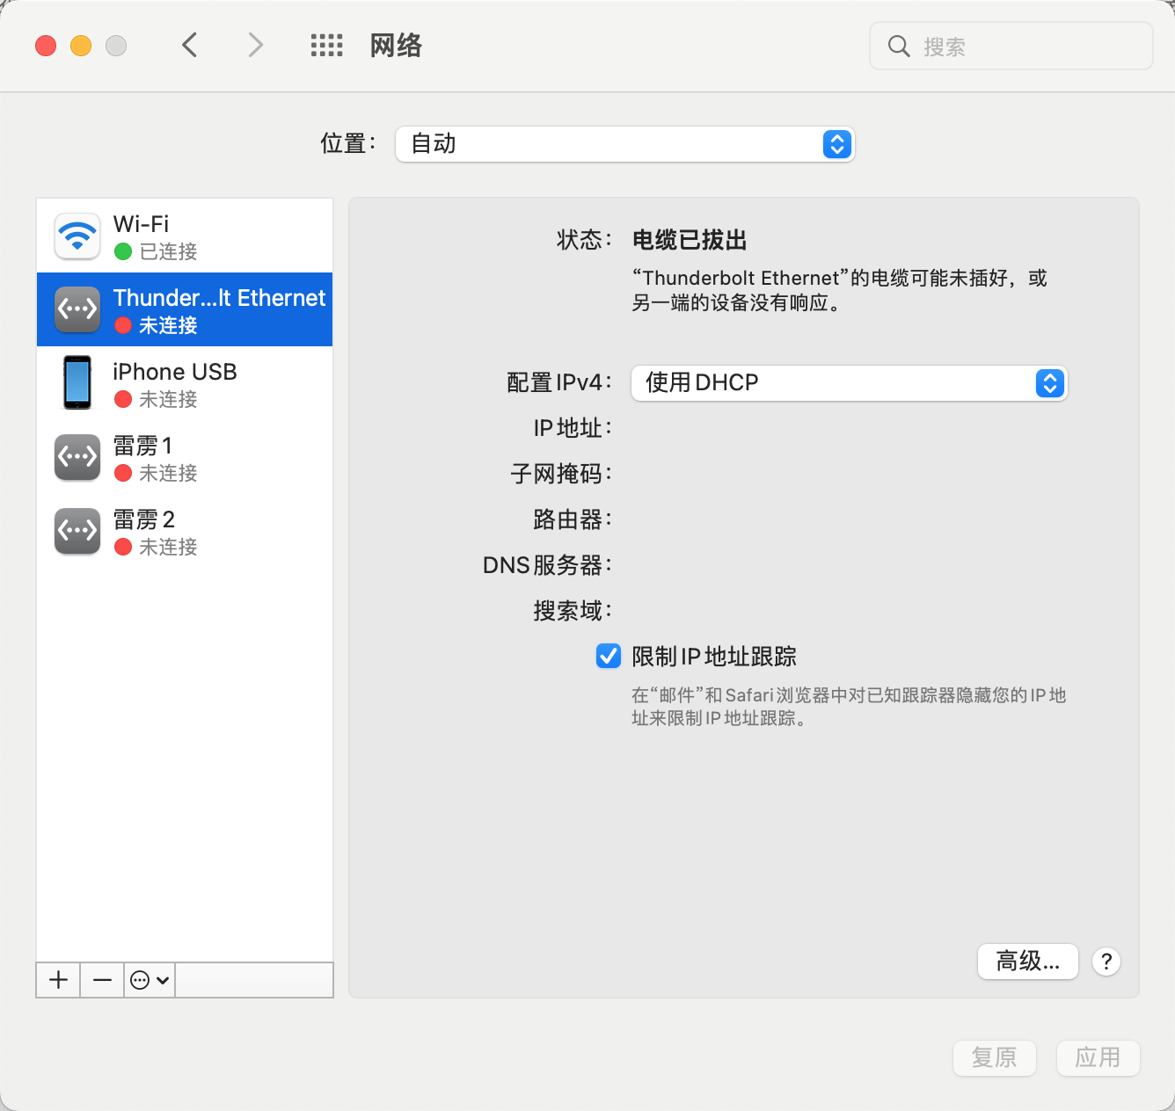Viewport: 1175px width, 1111px height.
Task: Select the 雷雳 2 interface icon
Action: [x=77, y=531]
